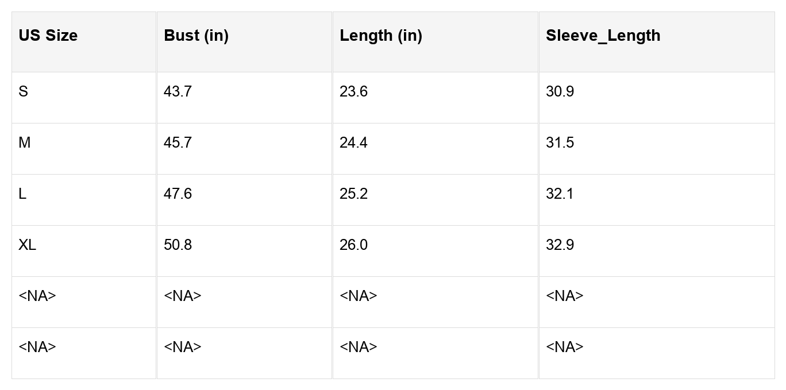Select the 31.5 sleeve length cell
This screenshot has width=786, height=390.
[560, 143]
